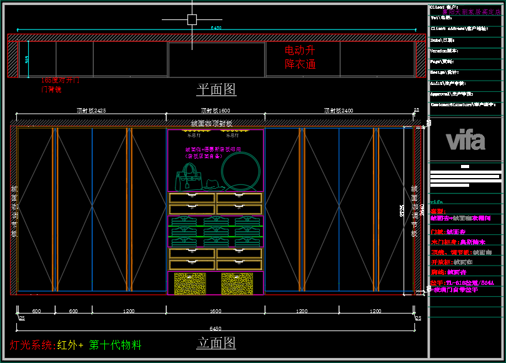Select the red 电动升降衣通 text label

click(x=300, y=57)
